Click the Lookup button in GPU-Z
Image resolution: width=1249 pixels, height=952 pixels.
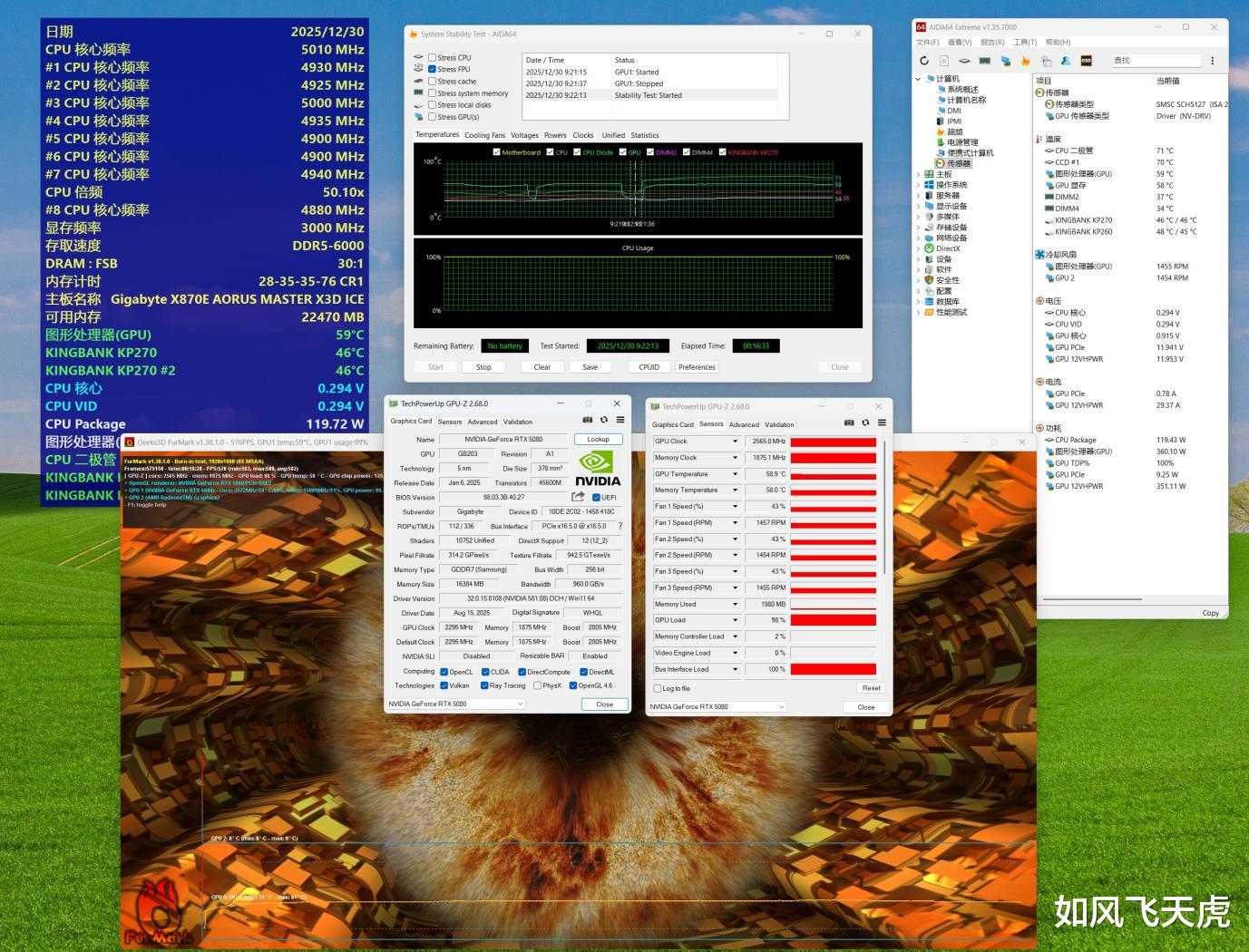point(598,439)
